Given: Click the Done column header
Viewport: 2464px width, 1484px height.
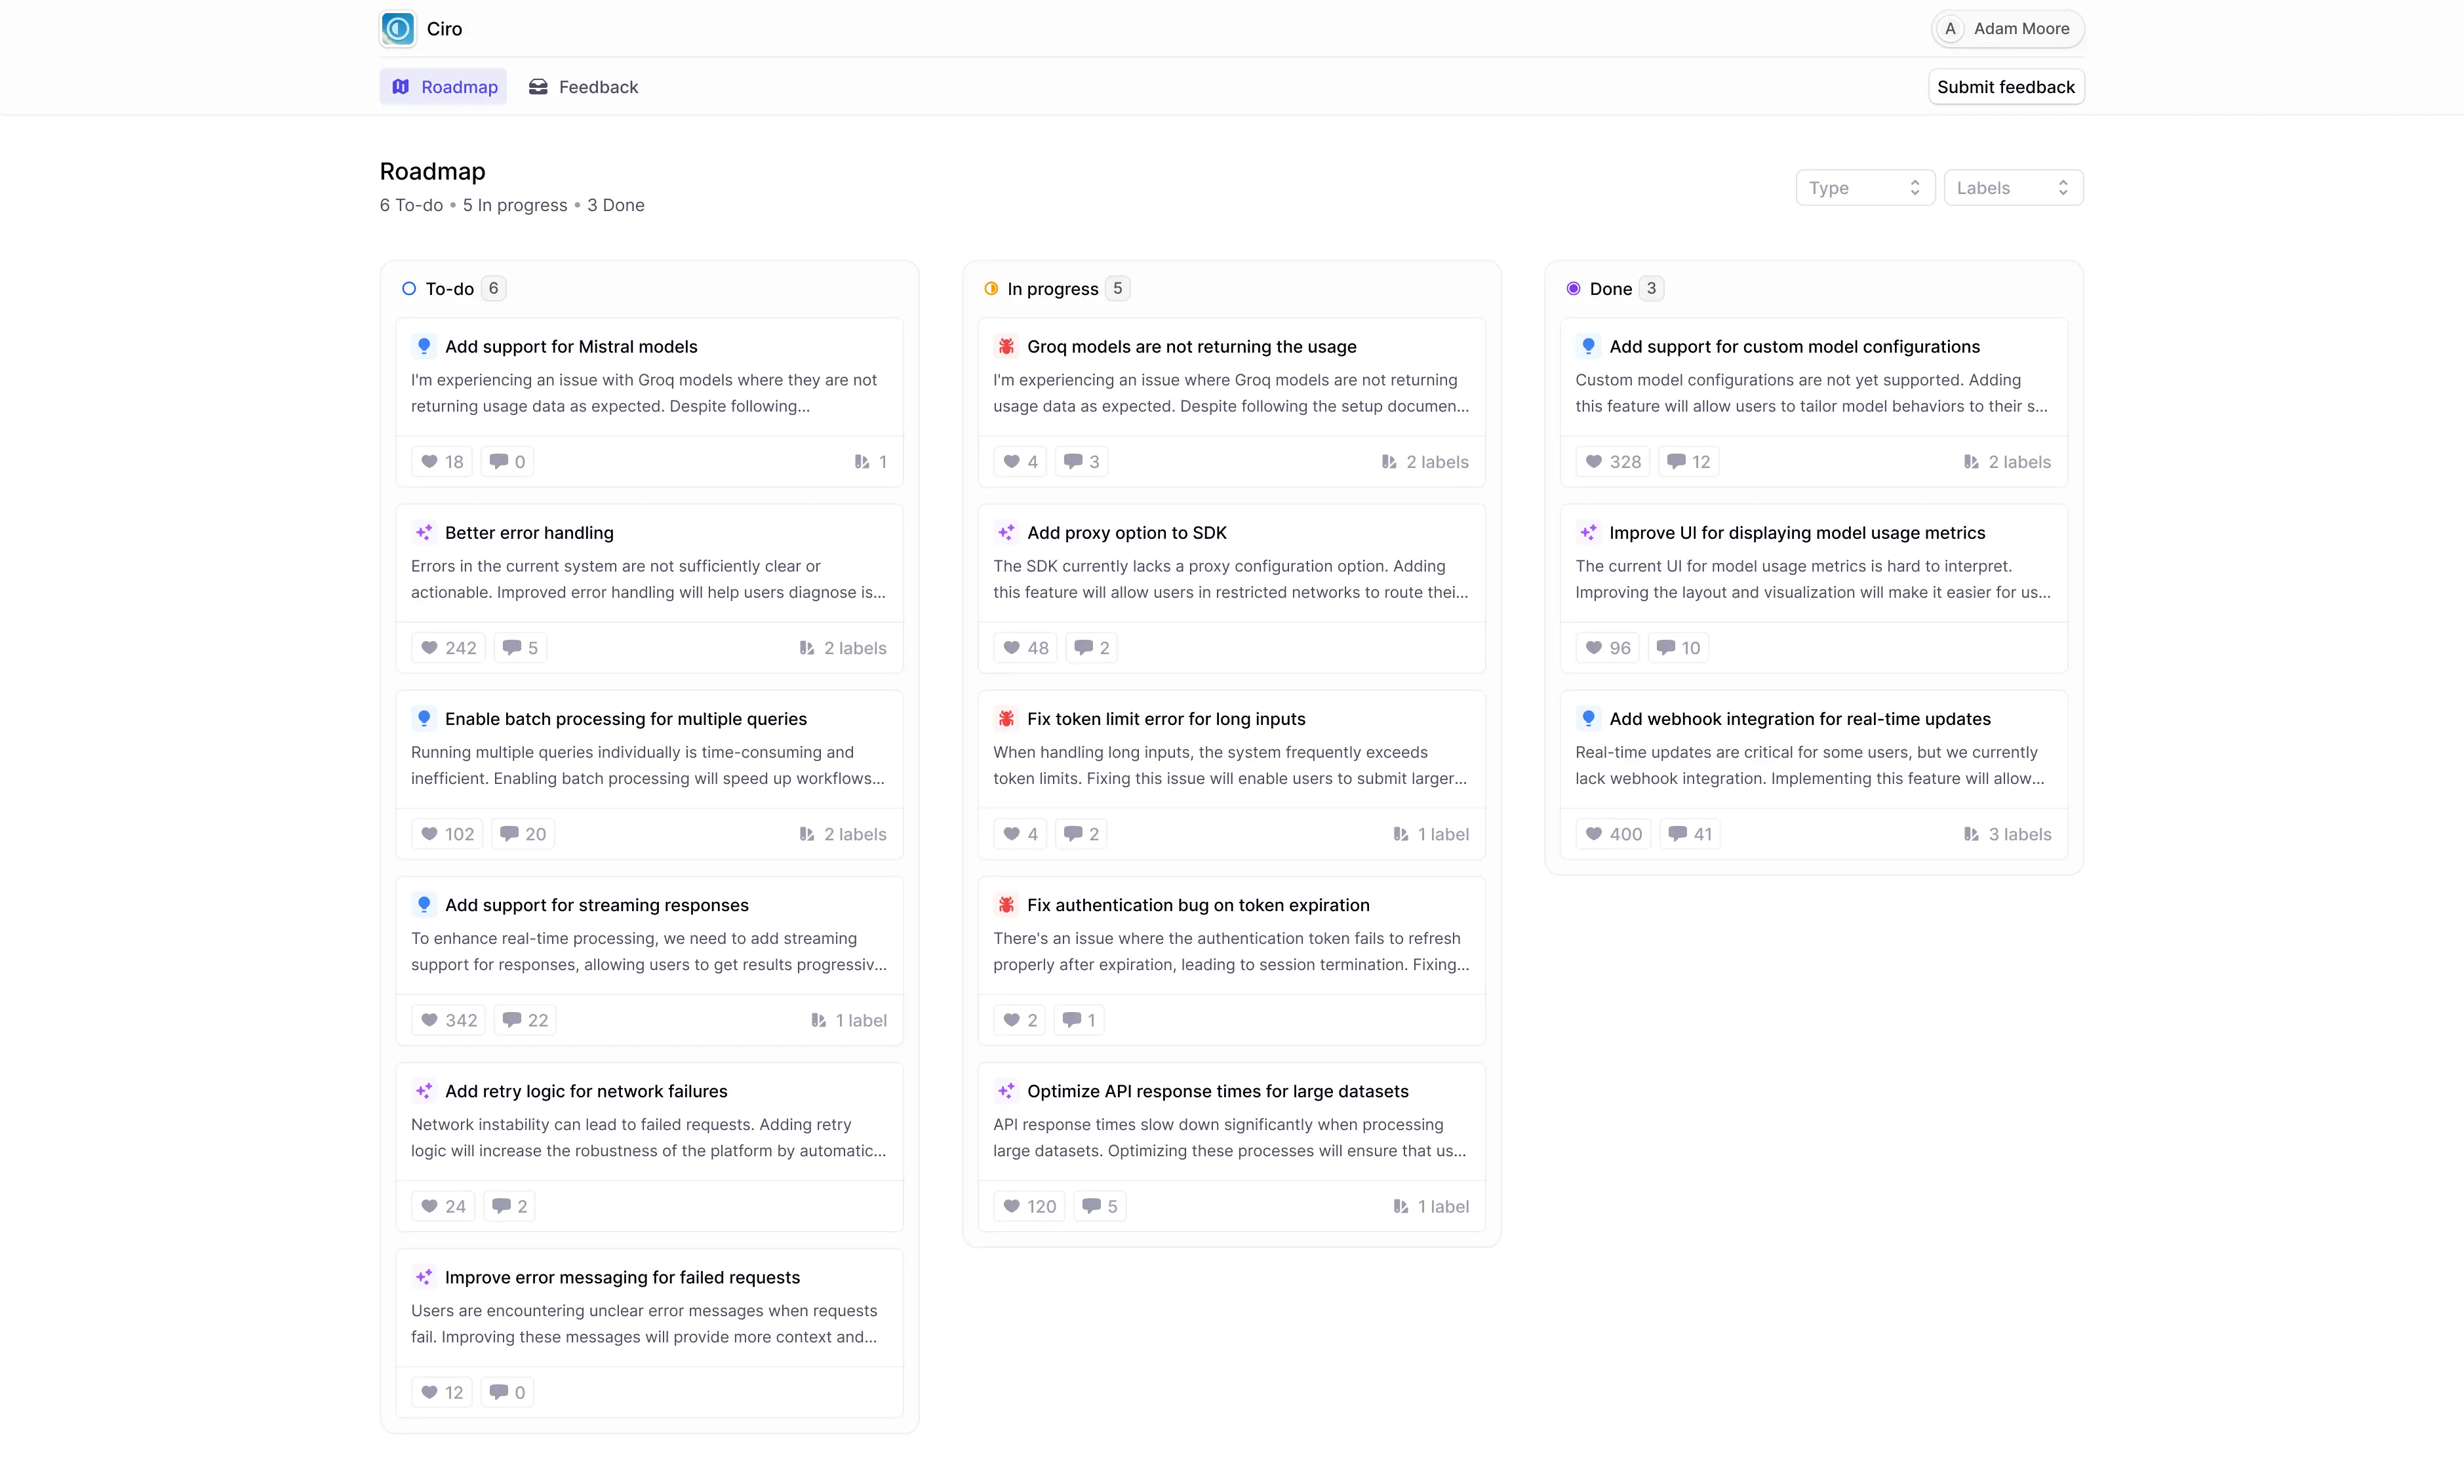Looking at the screenshot, I should (1614, 289).
